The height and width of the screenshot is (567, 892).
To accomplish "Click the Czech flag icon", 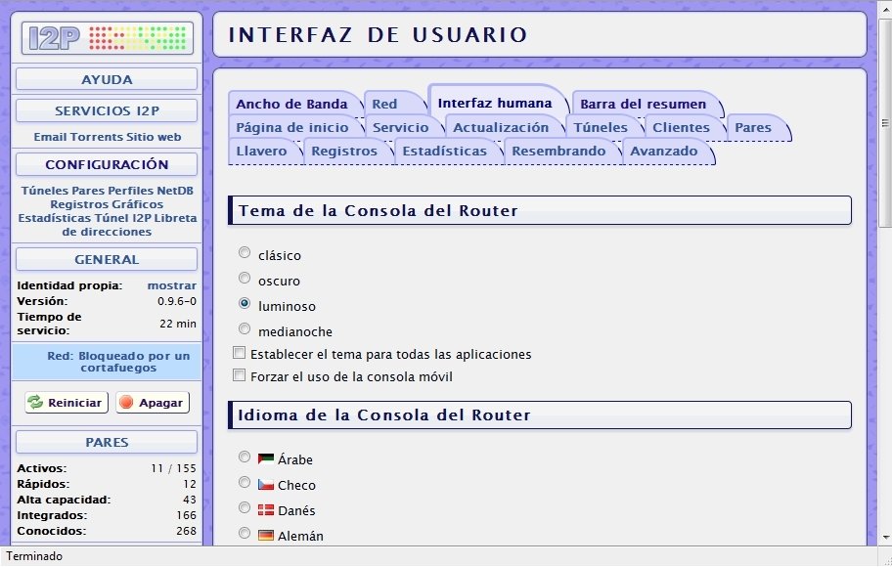I will click(266, 485).
